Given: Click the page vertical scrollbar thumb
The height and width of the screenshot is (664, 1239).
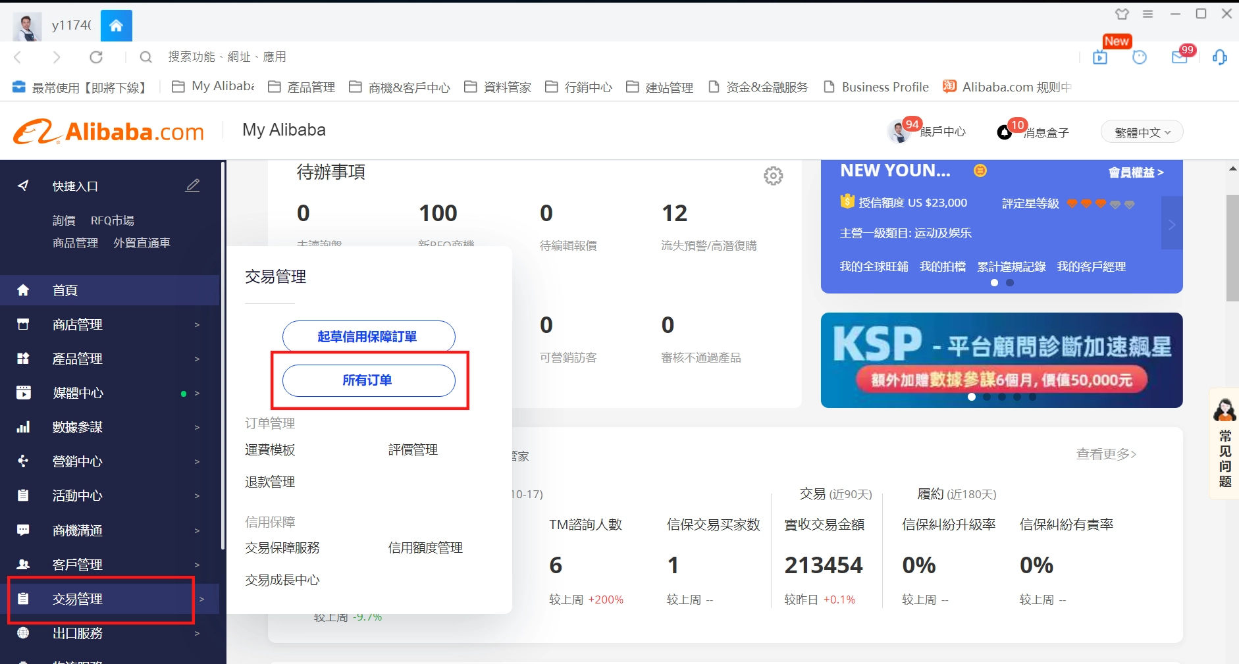Looking at the screenshot, I should [x=1232, y=247].
